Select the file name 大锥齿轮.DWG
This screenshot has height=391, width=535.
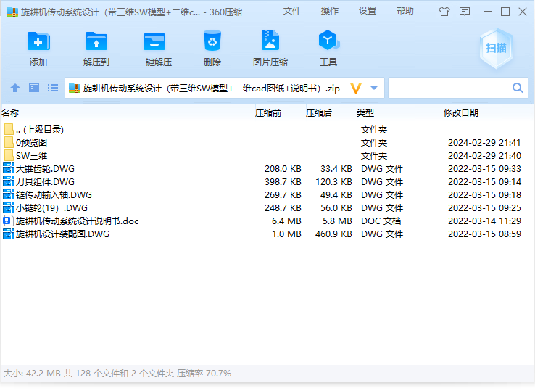45,168
